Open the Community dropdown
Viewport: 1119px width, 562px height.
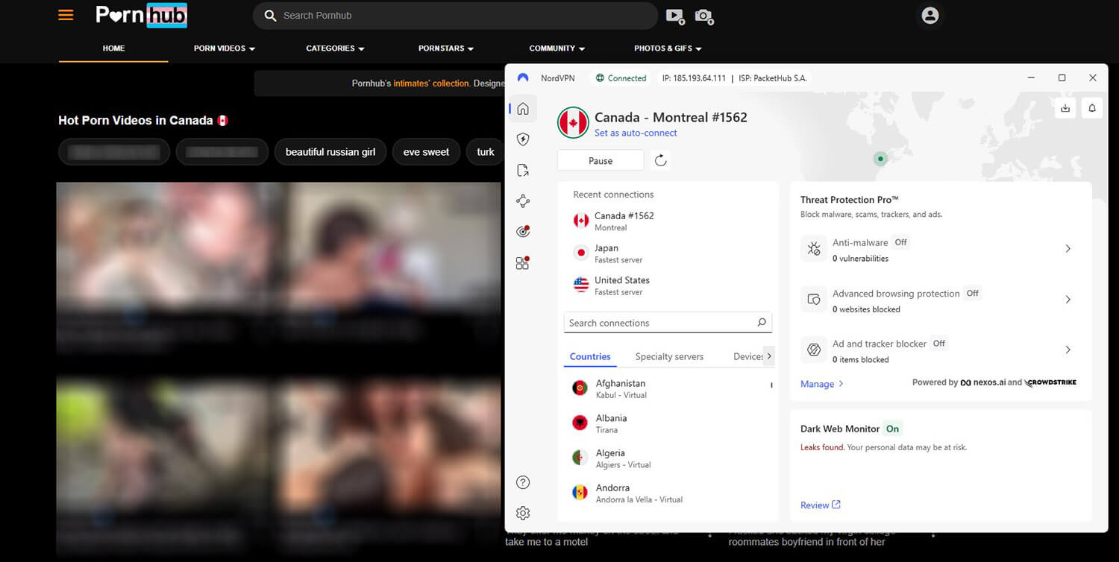[x=557, y=48]
